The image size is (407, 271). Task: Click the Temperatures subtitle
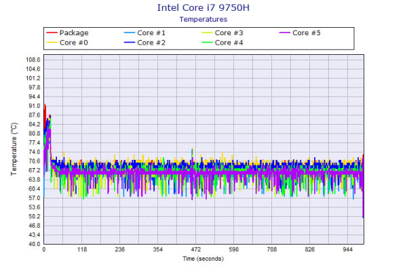(x=203, y=19)
